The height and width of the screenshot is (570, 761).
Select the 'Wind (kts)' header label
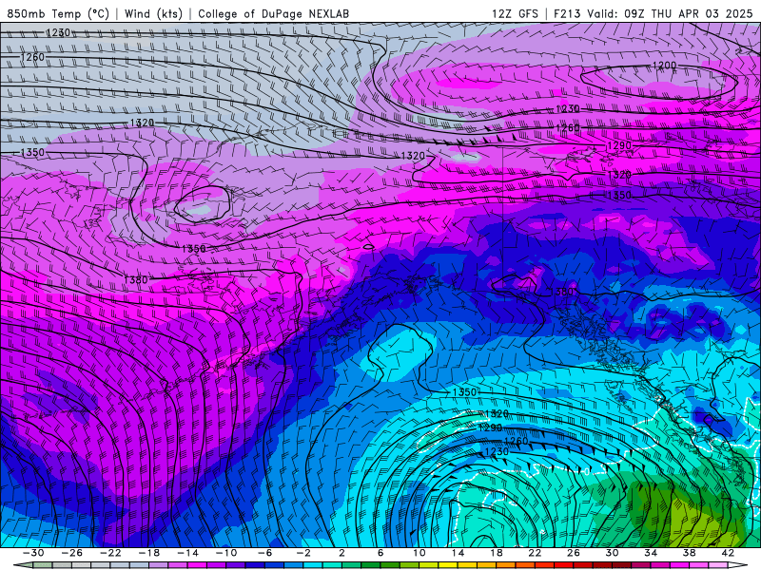click(x=153, y=13)
